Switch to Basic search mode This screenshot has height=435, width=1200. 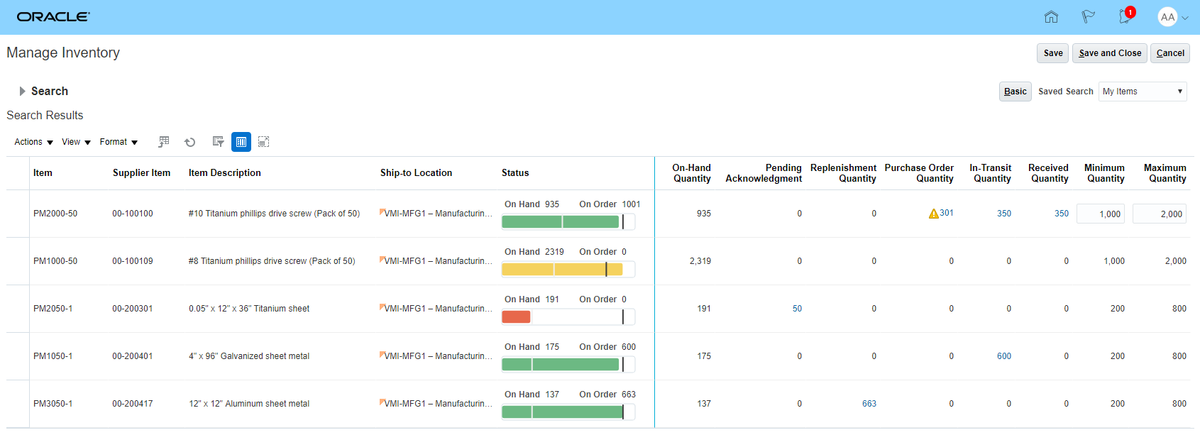(x=1015, y=92)
